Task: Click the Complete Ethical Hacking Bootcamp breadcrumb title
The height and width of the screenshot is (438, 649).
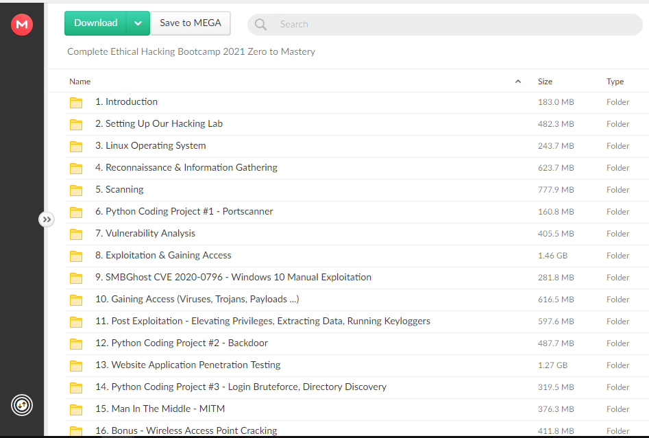Action: pos(191,51)
